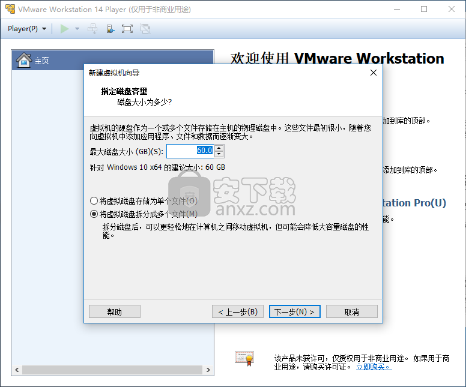Close the 新建虚拟机向导 dialog

tap(374, 73)
